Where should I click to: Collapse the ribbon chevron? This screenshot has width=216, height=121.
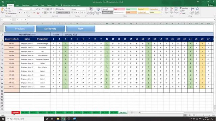(x=214, y=16)
